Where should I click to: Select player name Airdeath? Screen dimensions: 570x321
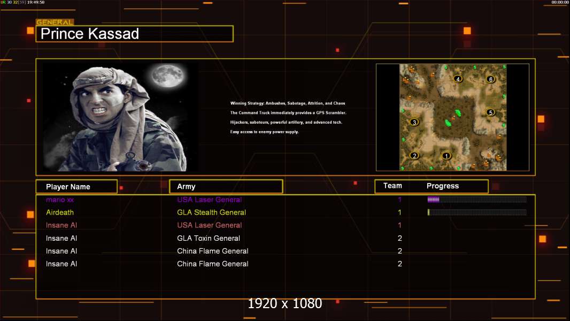click(60, 212)
